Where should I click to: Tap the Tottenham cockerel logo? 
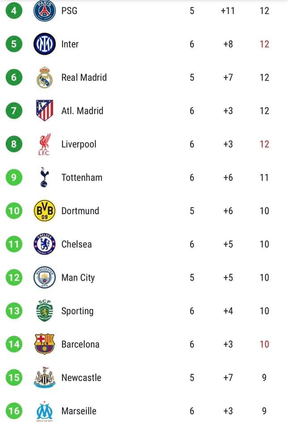point(45,177)
